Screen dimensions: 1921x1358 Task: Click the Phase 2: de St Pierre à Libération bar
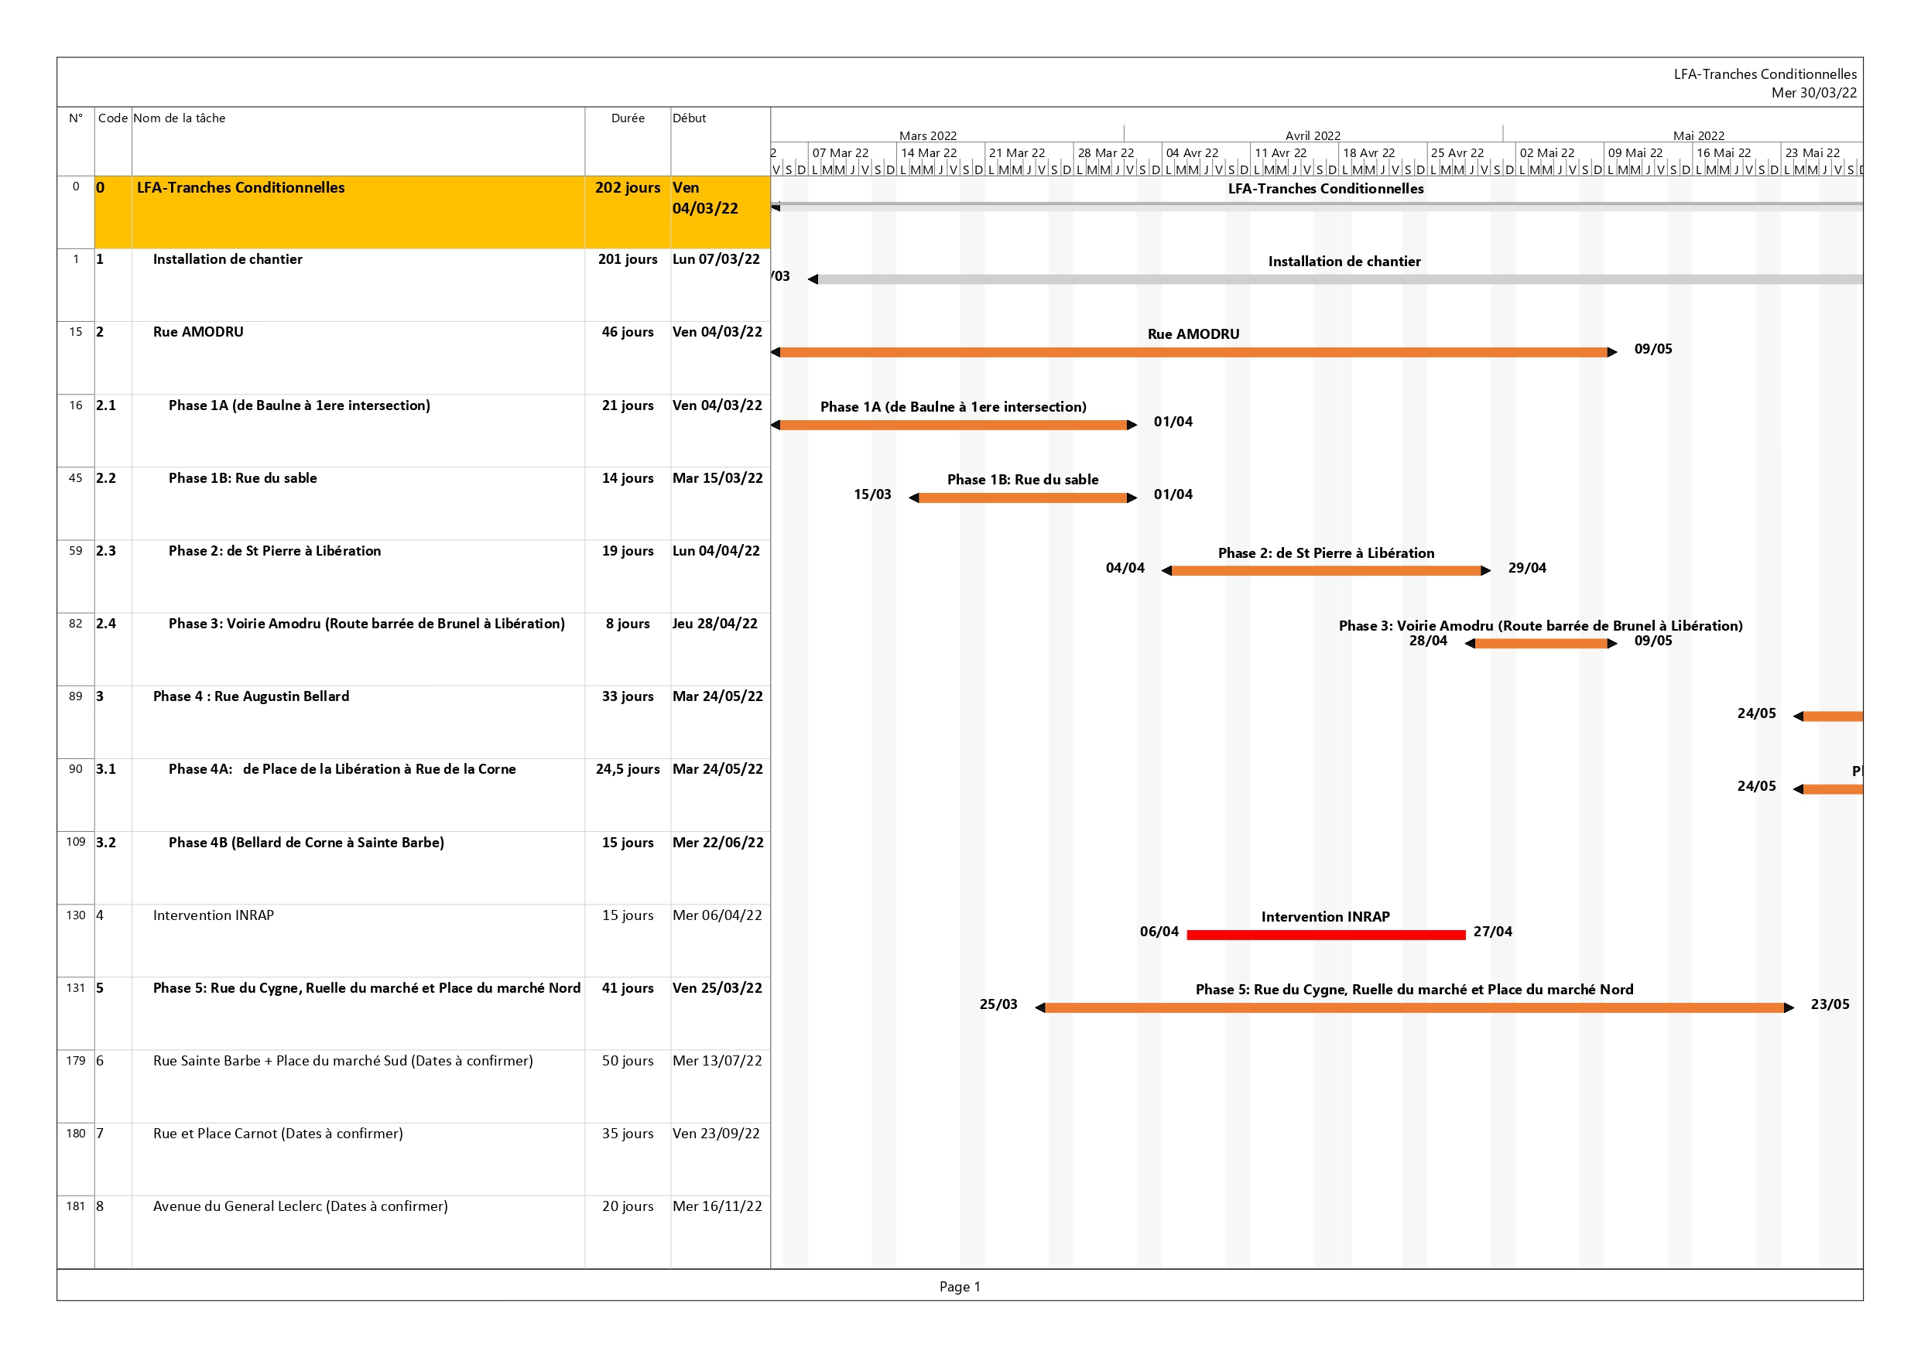pyautogui.click(x=1326, y=570)
